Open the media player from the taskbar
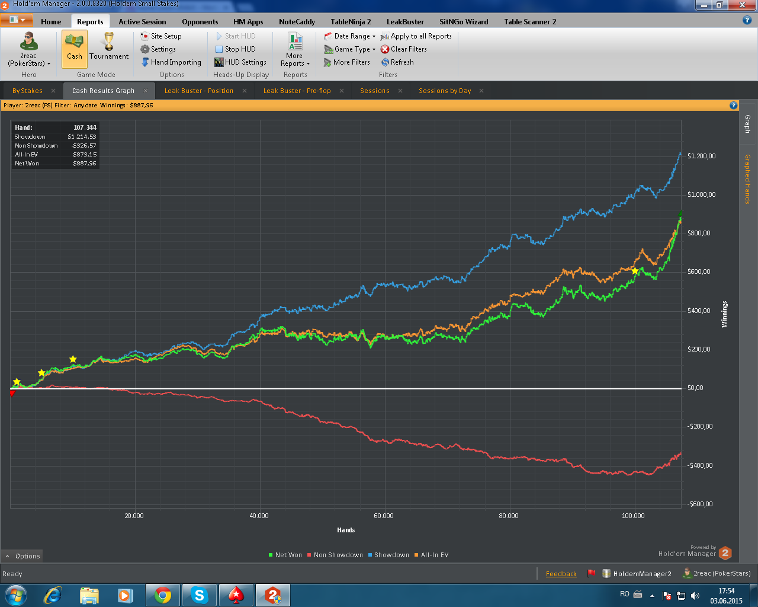This screenshot has height=607, width=758. [x=125, y=595]
